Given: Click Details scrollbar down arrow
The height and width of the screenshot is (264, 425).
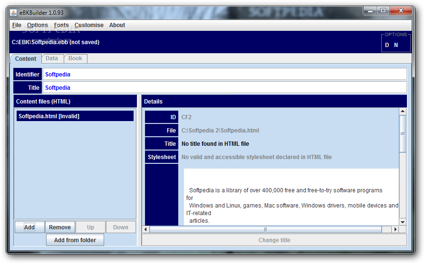Looking at the screenshot, I should pos(403,222).
